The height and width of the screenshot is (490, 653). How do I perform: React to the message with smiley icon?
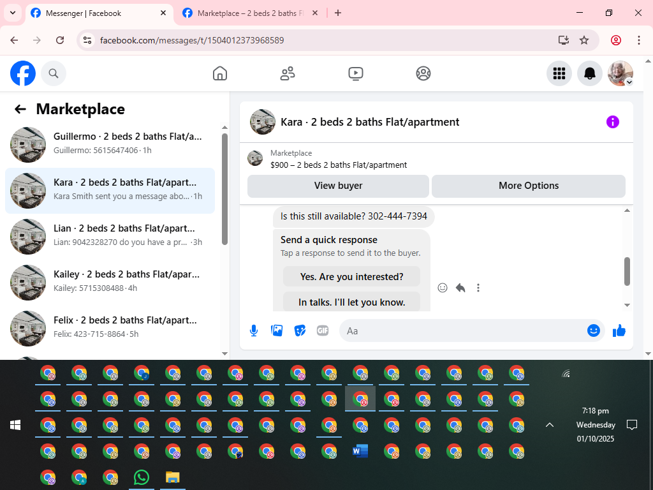[443, 288]
